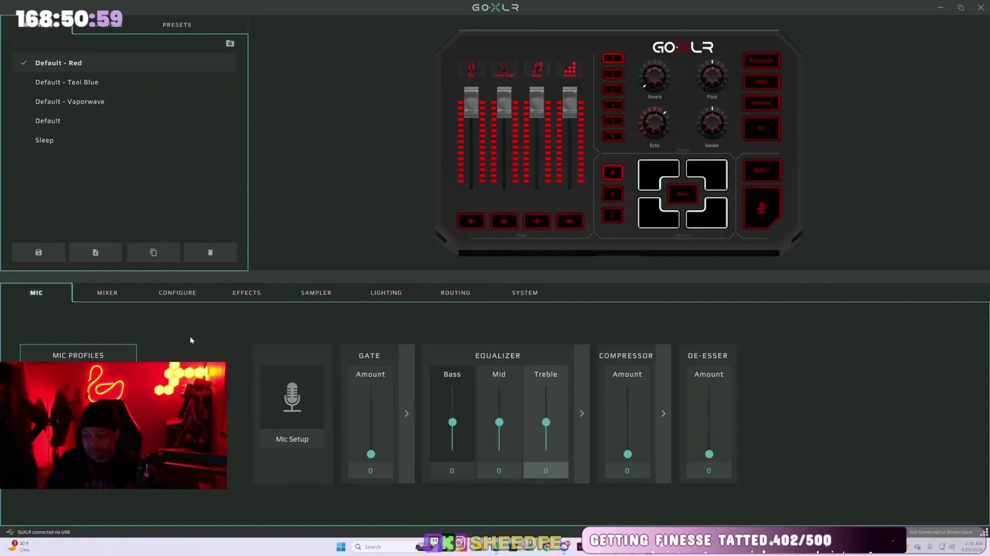
Task: Expand the Equalizer advanced settings arrow
Action: point(582,414)
